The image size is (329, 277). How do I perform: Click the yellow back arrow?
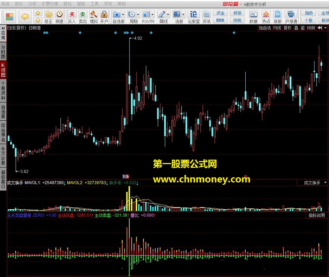point(25,17)
